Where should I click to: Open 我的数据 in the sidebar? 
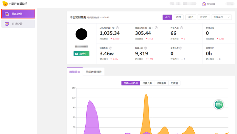18,14
